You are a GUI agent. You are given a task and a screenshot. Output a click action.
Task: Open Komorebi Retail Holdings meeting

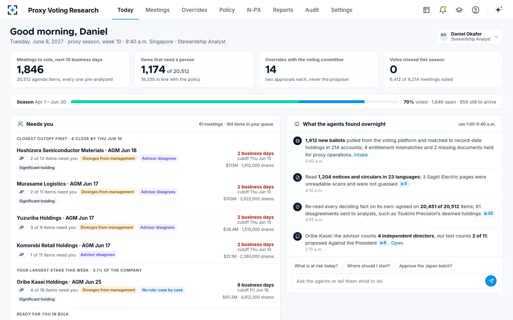tap(145, 250)
